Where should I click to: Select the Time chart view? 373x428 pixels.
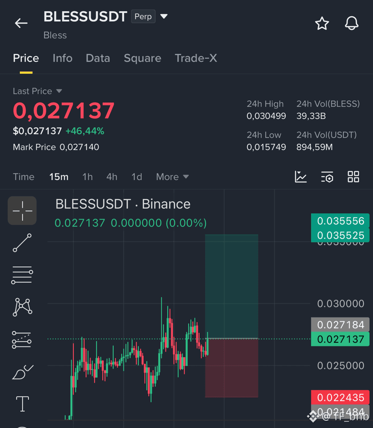[24, 177]
